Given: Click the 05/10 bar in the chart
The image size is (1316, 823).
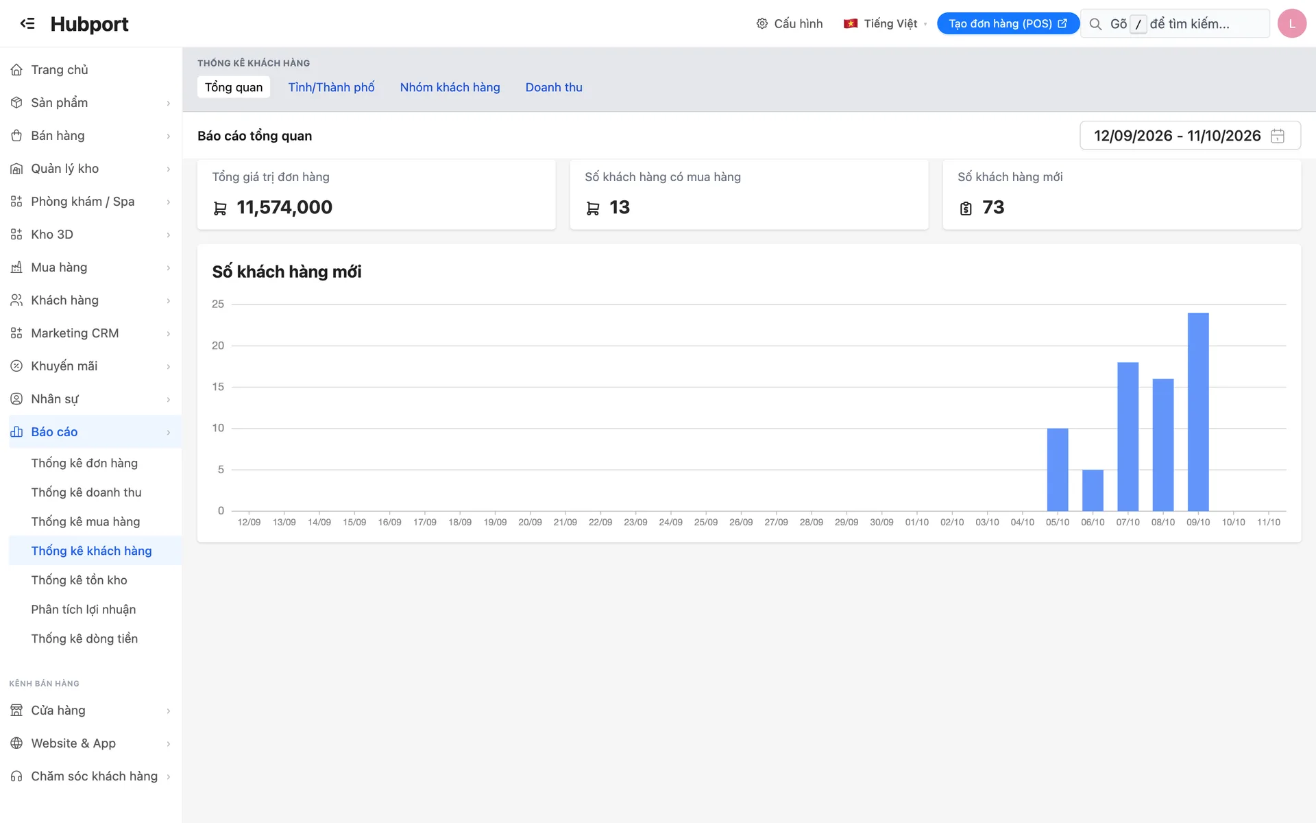Looking at the screenshot, I should [1058, 470].
